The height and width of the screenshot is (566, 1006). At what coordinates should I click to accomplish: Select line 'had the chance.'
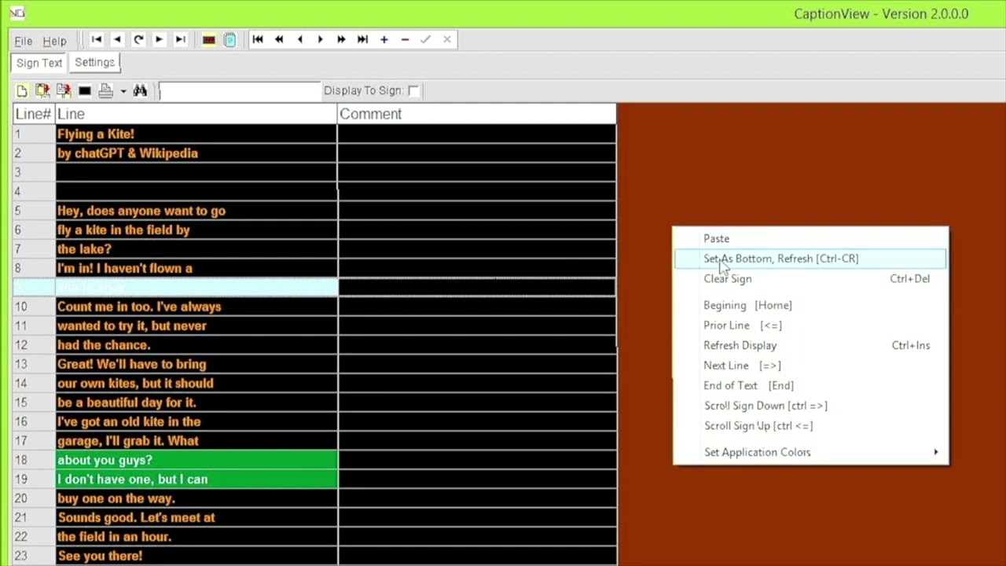pyautogui.click(x=196, y=345)
